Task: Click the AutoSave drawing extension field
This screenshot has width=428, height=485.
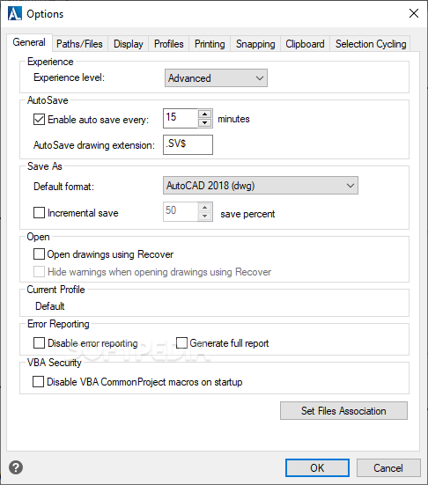Action: [188, 144]
